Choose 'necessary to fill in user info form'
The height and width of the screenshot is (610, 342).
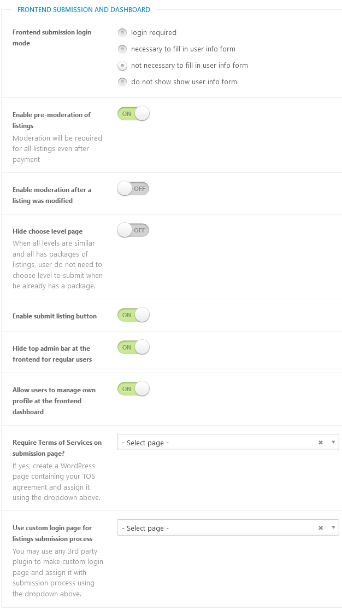(x=122, y=49)
